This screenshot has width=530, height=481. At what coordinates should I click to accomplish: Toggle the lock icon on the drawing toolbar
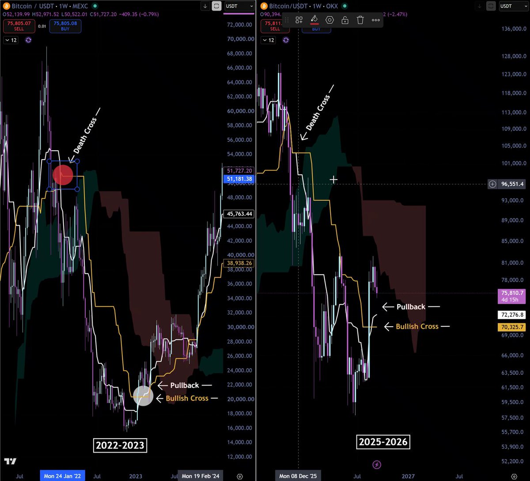pyautogui.click(x=345, y=20)
